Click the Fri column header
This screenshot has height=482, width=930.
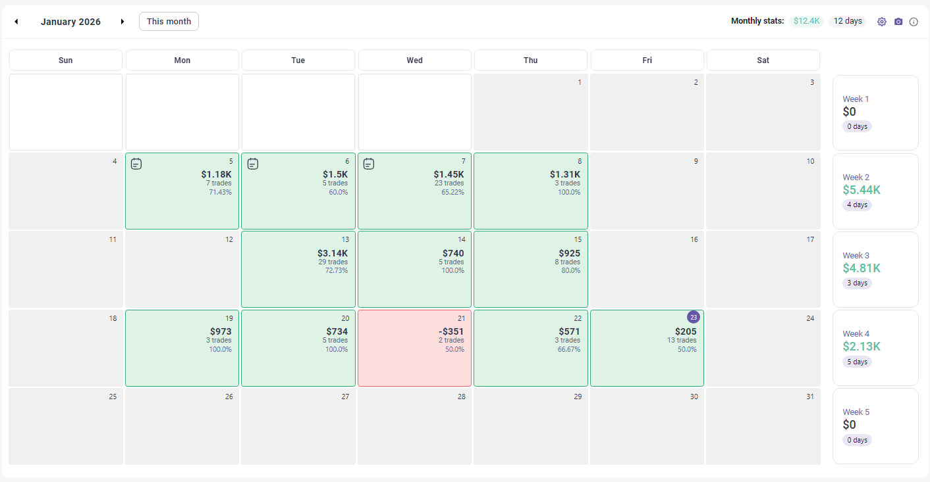coord(647,60)
